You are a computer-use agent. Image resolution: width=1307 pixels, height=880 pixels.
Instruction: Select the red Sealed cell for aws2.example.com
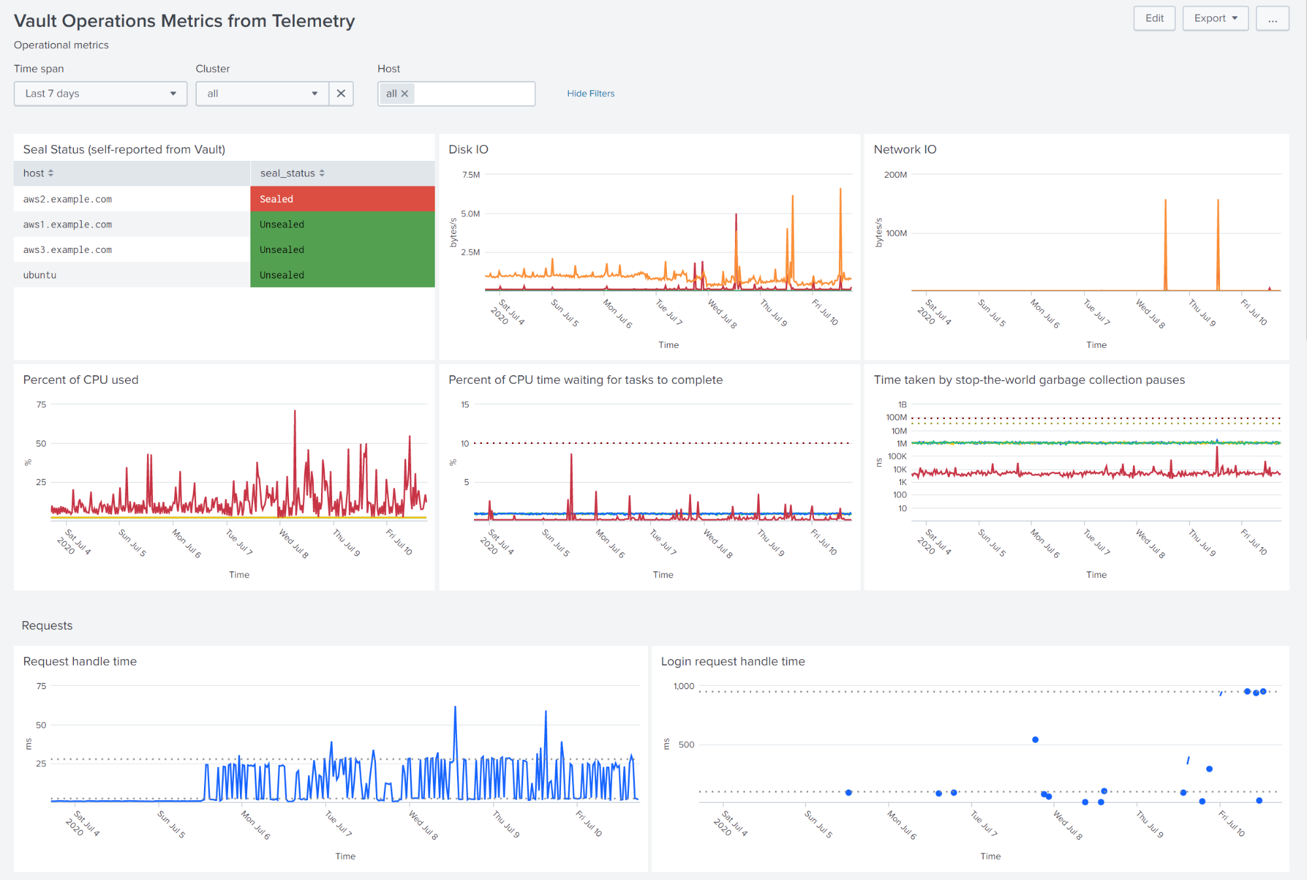click(x=342, y=199)
